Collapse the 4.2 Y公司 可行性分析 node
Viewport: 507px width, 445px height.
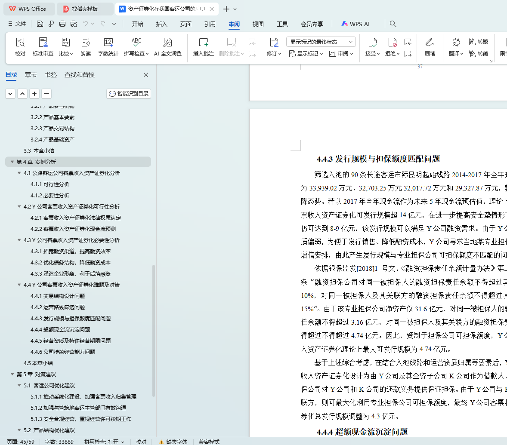(19, 207)
